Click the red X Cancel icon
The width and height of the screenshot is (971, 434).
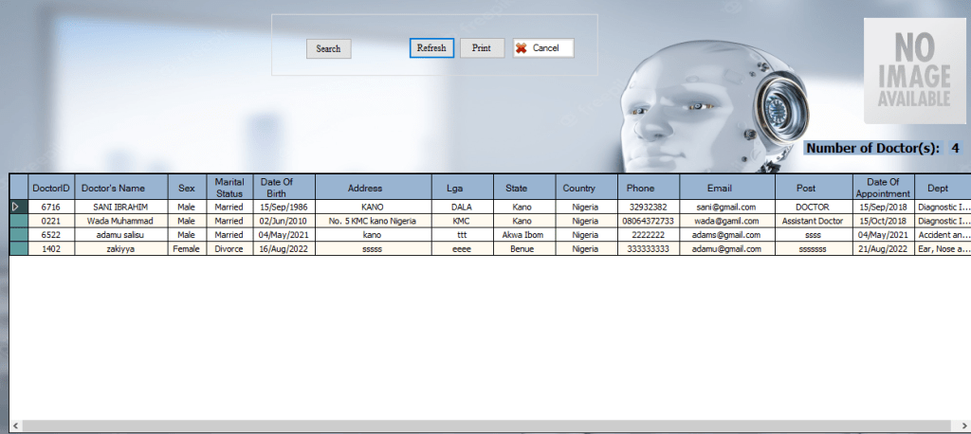pos(521,48)
